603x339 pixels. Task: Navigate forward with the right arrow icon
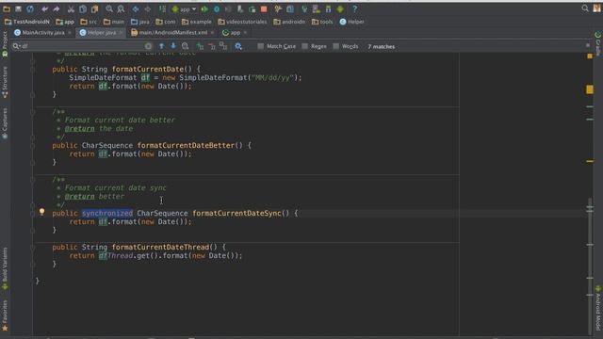[x=148, y=8]
